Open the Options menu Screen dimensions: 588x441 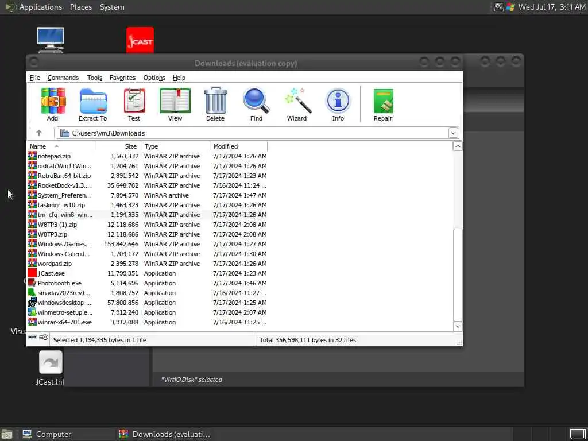(x=154, y=78)
